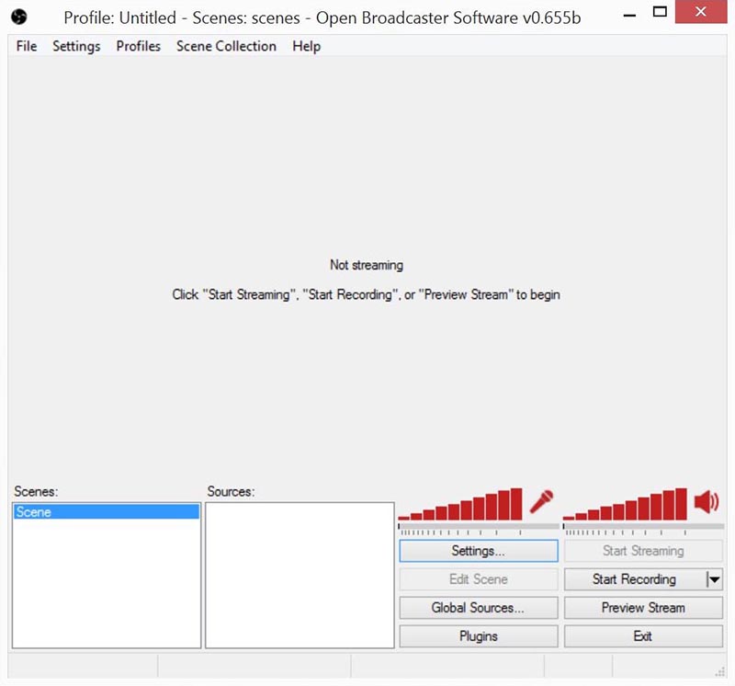Expand the Start Recording dropdown arrow

pos(714,579)
